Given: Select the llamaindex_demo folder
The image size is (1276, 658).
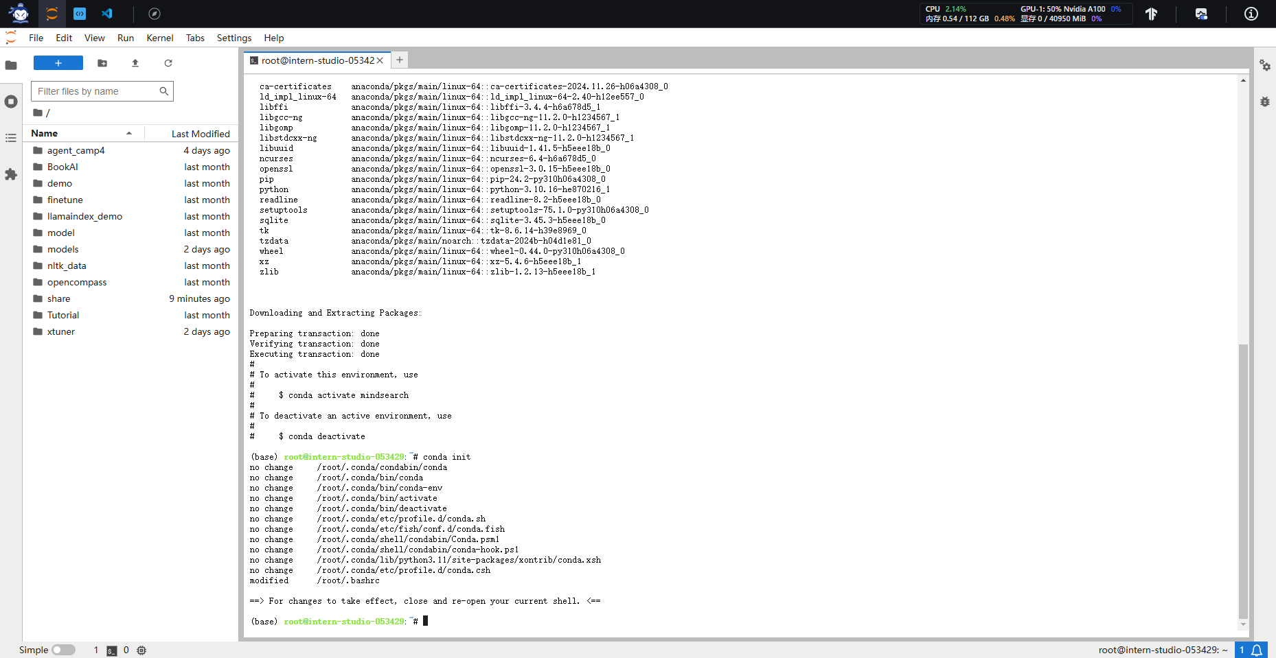Looking at the screenshot, I should [x=130, y=216].
